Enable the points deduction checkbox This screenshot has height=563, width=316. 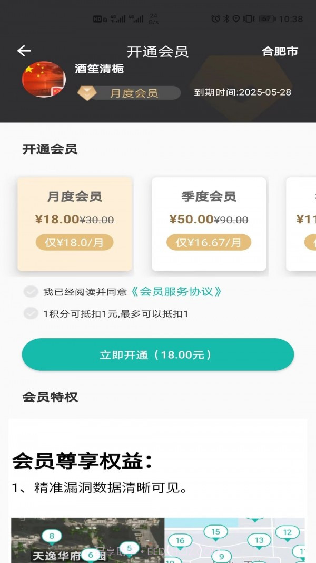(x=31, y=313)
